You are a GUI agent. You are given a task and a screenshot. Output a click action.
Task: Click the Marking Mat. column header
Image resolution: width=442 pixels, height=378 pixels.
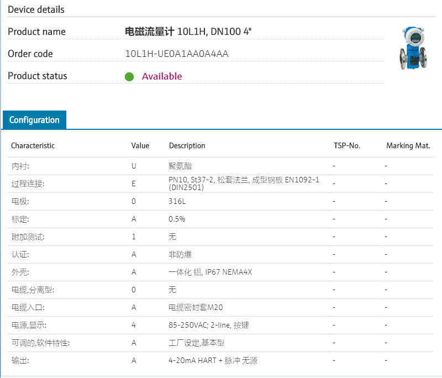click(408, 146)
